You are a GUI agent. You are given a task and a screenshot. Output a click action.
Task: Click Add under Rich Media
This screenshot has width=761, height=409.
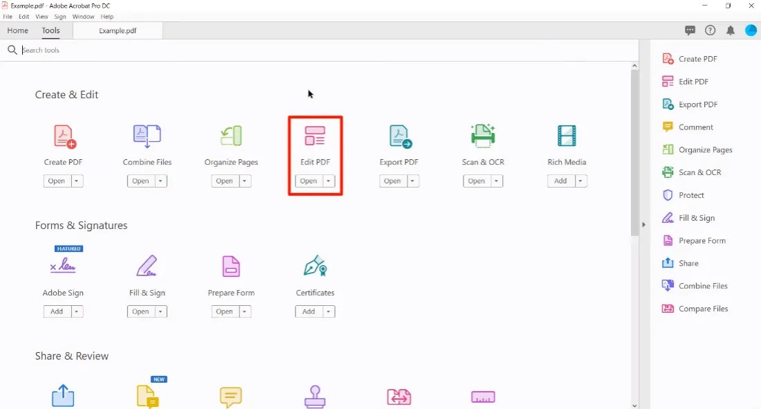(562, 181)
